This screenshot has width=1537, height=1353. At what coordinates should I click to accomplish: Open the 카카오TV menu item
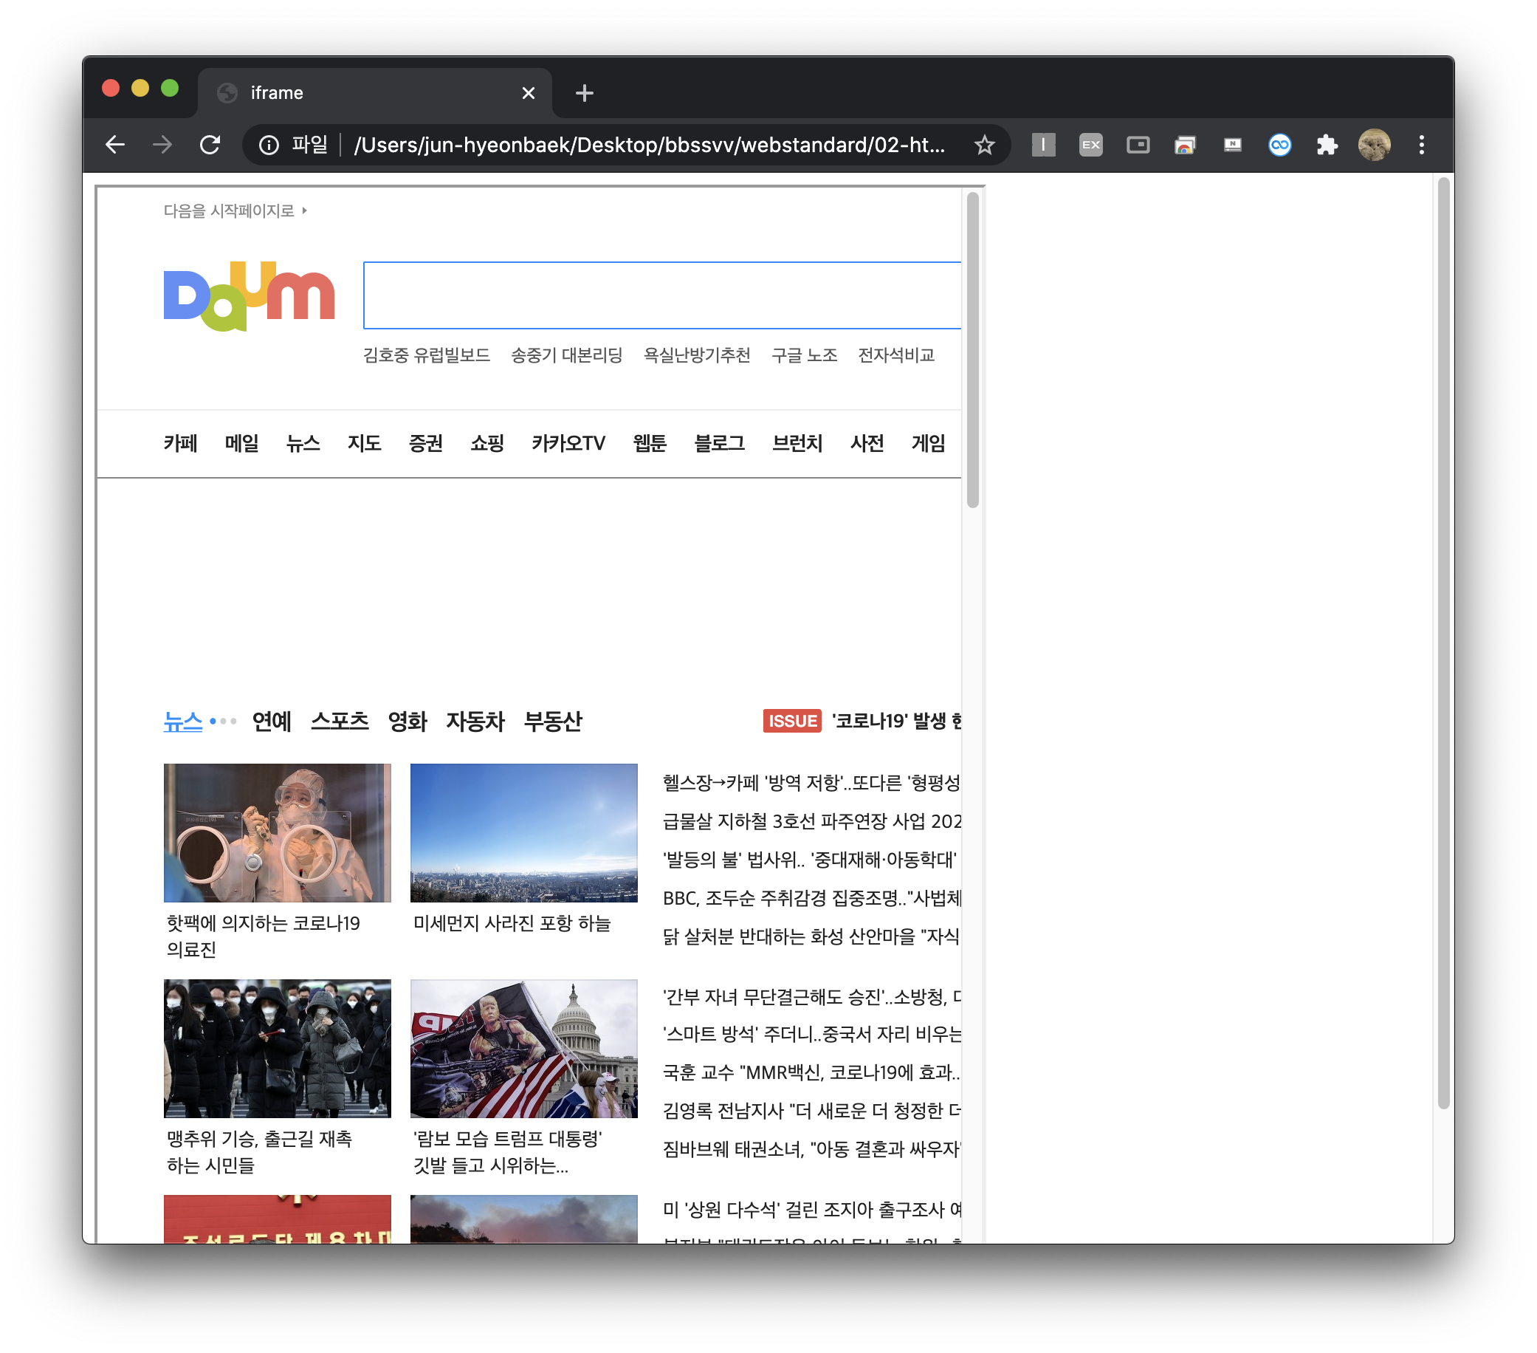click(x=568, y=443)
